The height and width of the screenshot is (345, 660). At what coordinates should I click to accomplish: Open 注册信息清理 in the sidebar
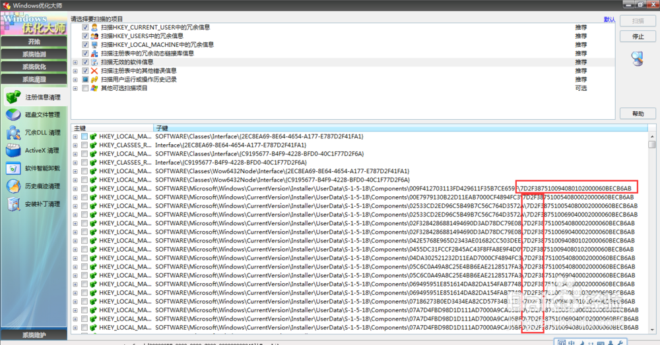34,97
